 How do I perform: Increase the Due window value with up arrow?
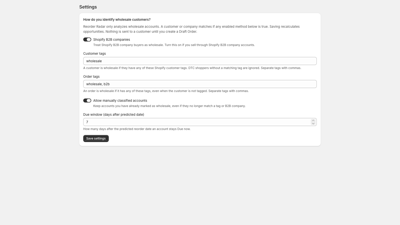313,120
